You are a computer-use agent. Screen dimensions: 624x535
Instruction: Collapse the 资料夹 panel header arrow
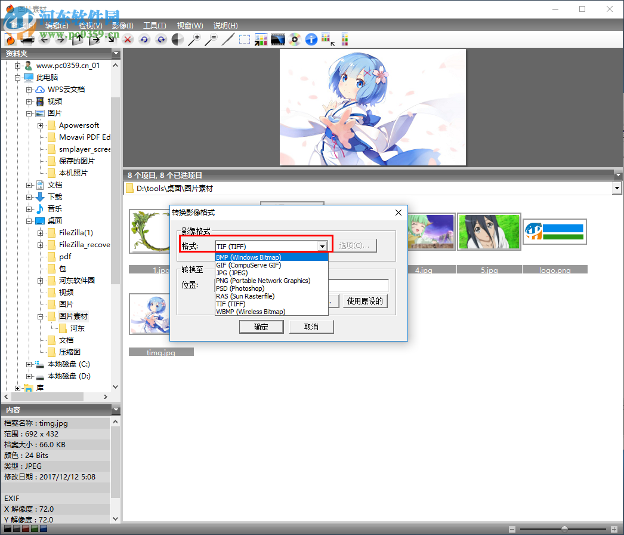(116, 53)
